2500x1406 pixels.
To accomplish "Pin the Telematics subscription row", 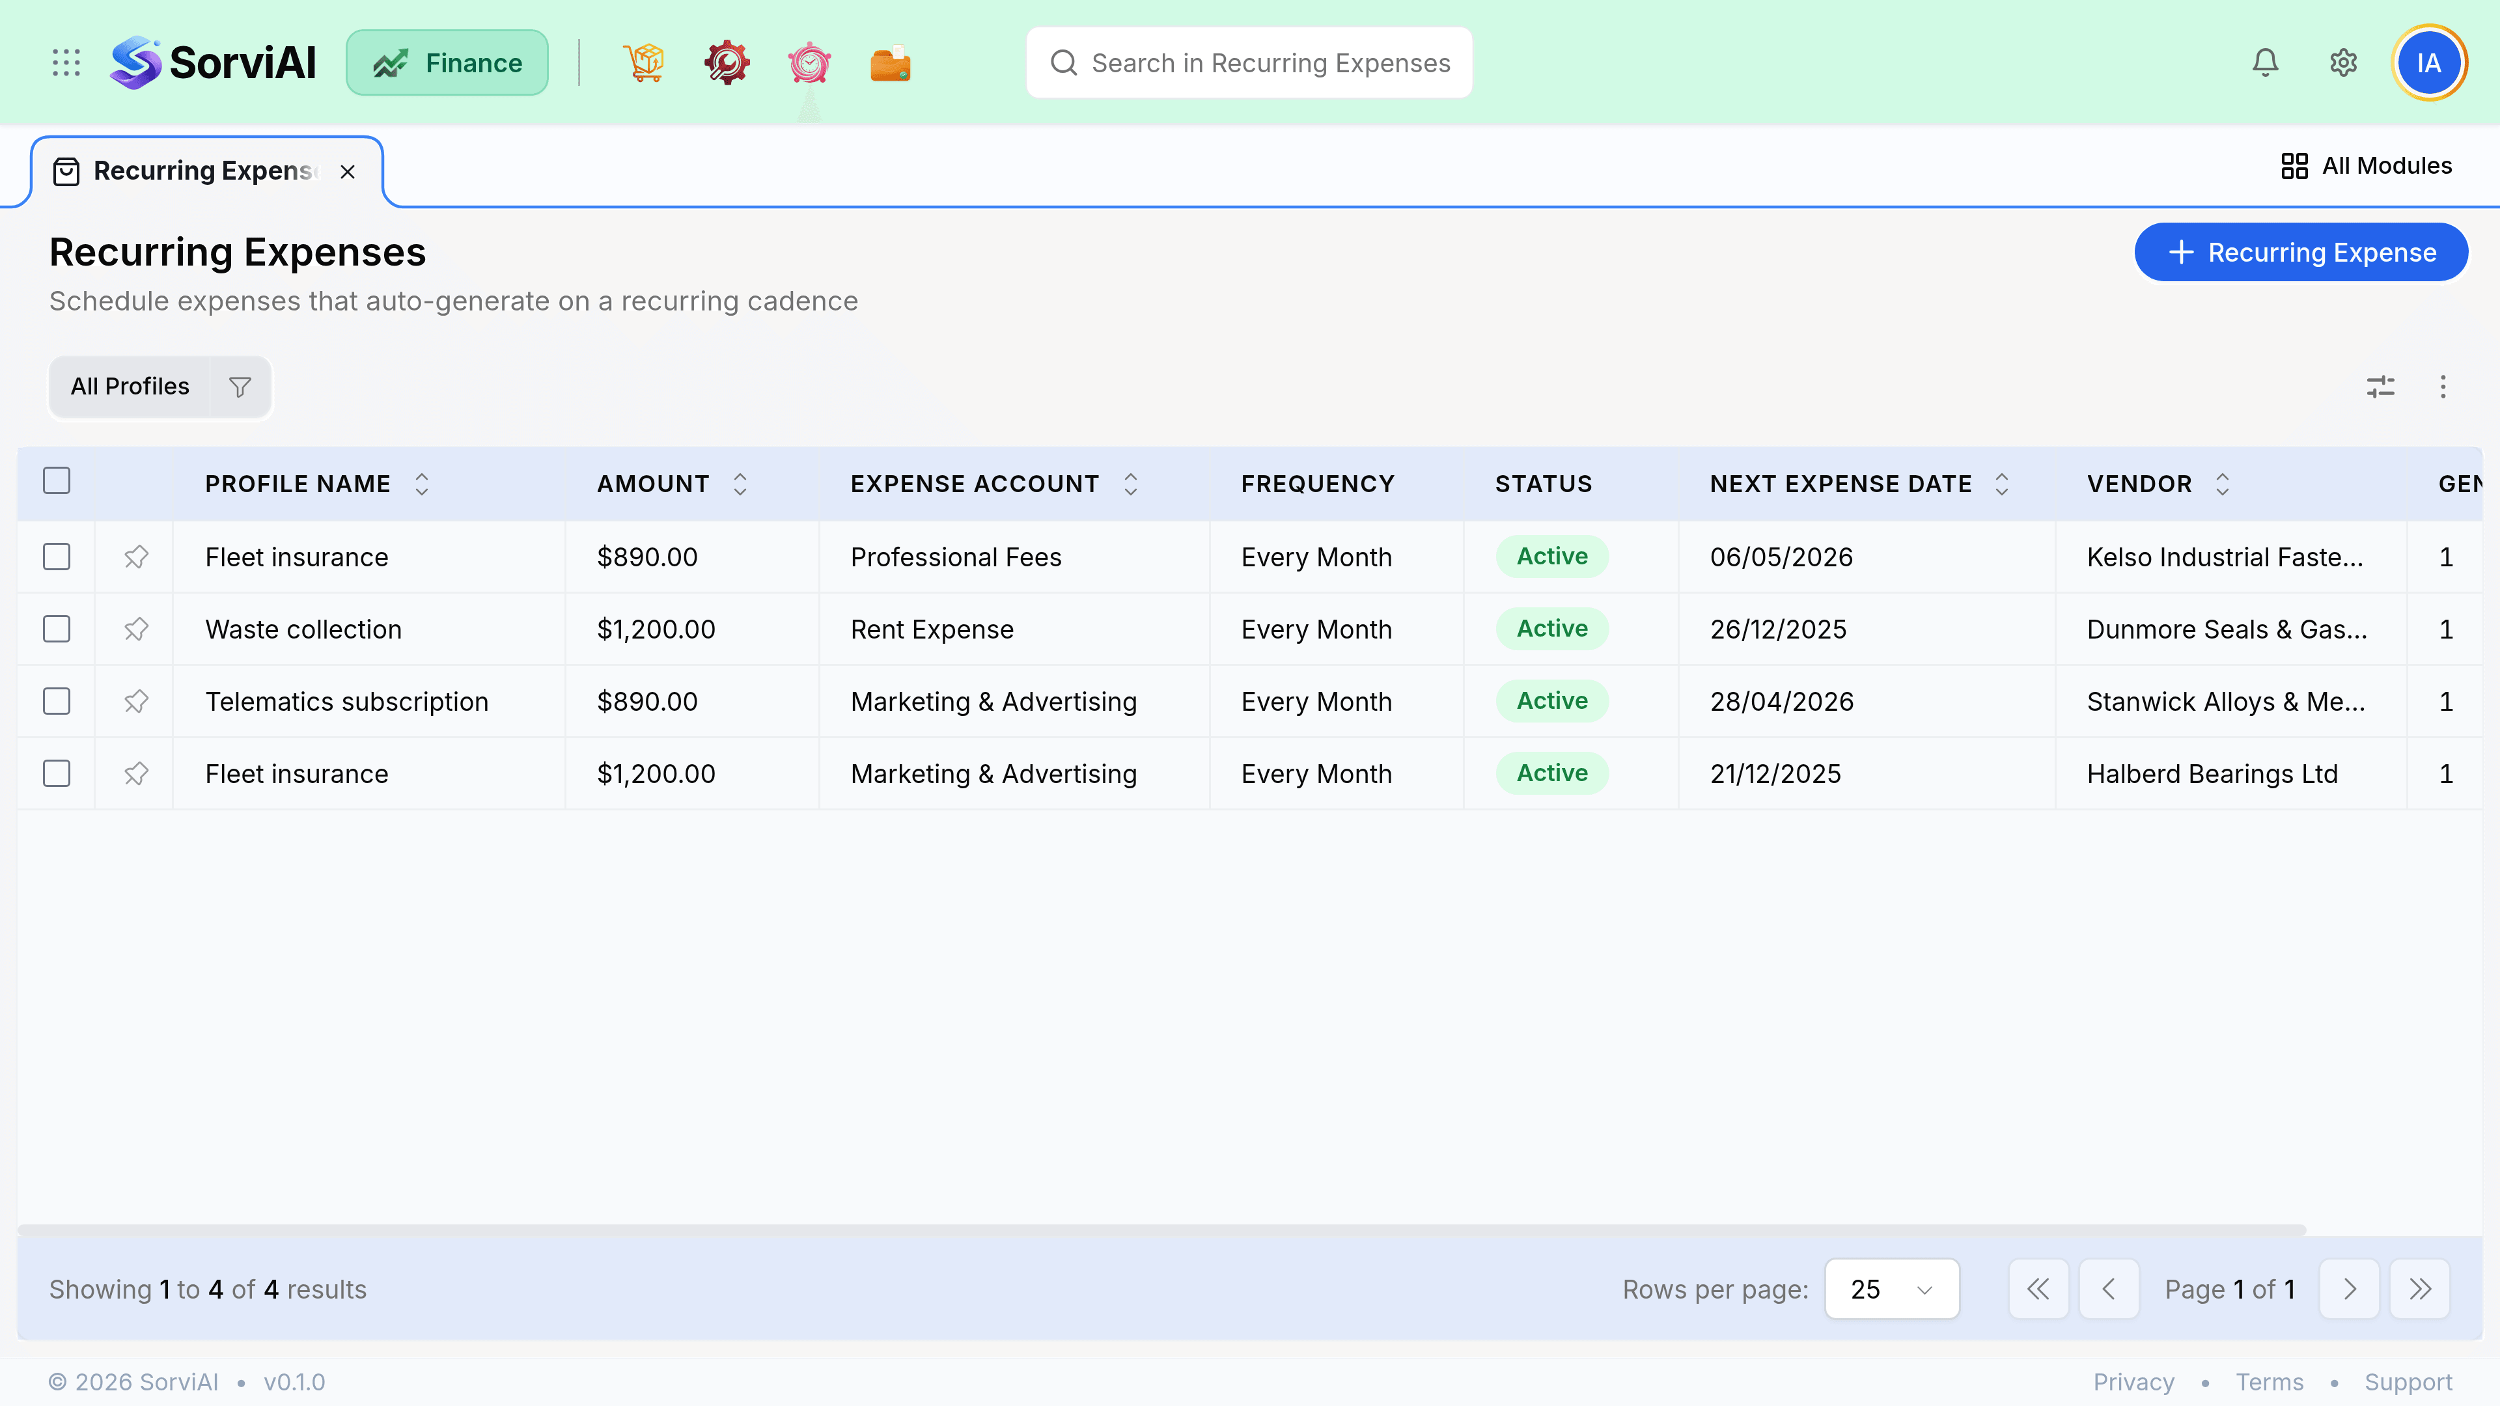I will point(136,702).
